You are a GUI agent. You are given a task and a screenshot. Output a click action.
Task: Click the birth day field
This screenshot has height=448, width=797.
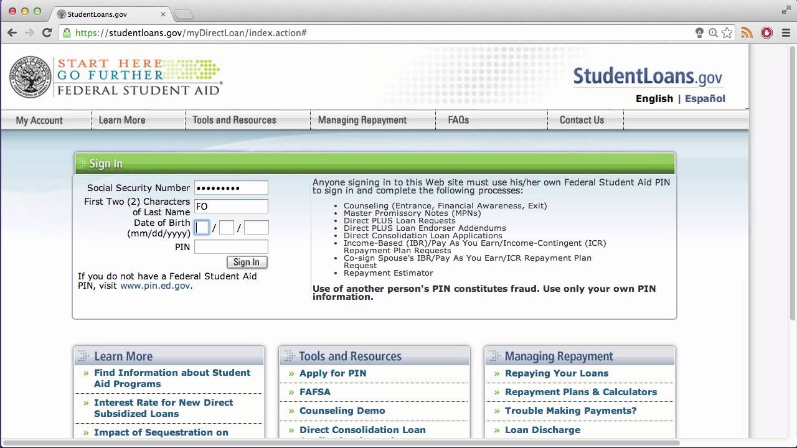tap(227, 228)
